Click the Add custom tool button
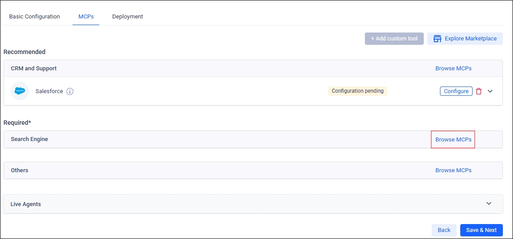Image resolution: width=513 pixels, height=239 pixels. 394,39
